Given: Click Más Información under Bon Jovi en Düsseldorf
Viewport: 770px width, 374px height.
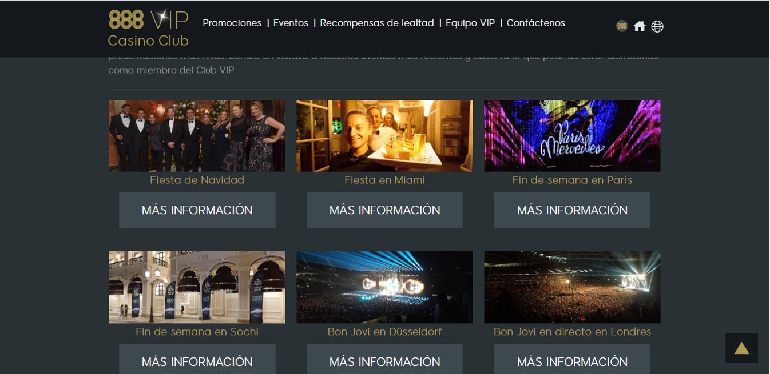Looking at the screenshot, I should coord(384,359).
